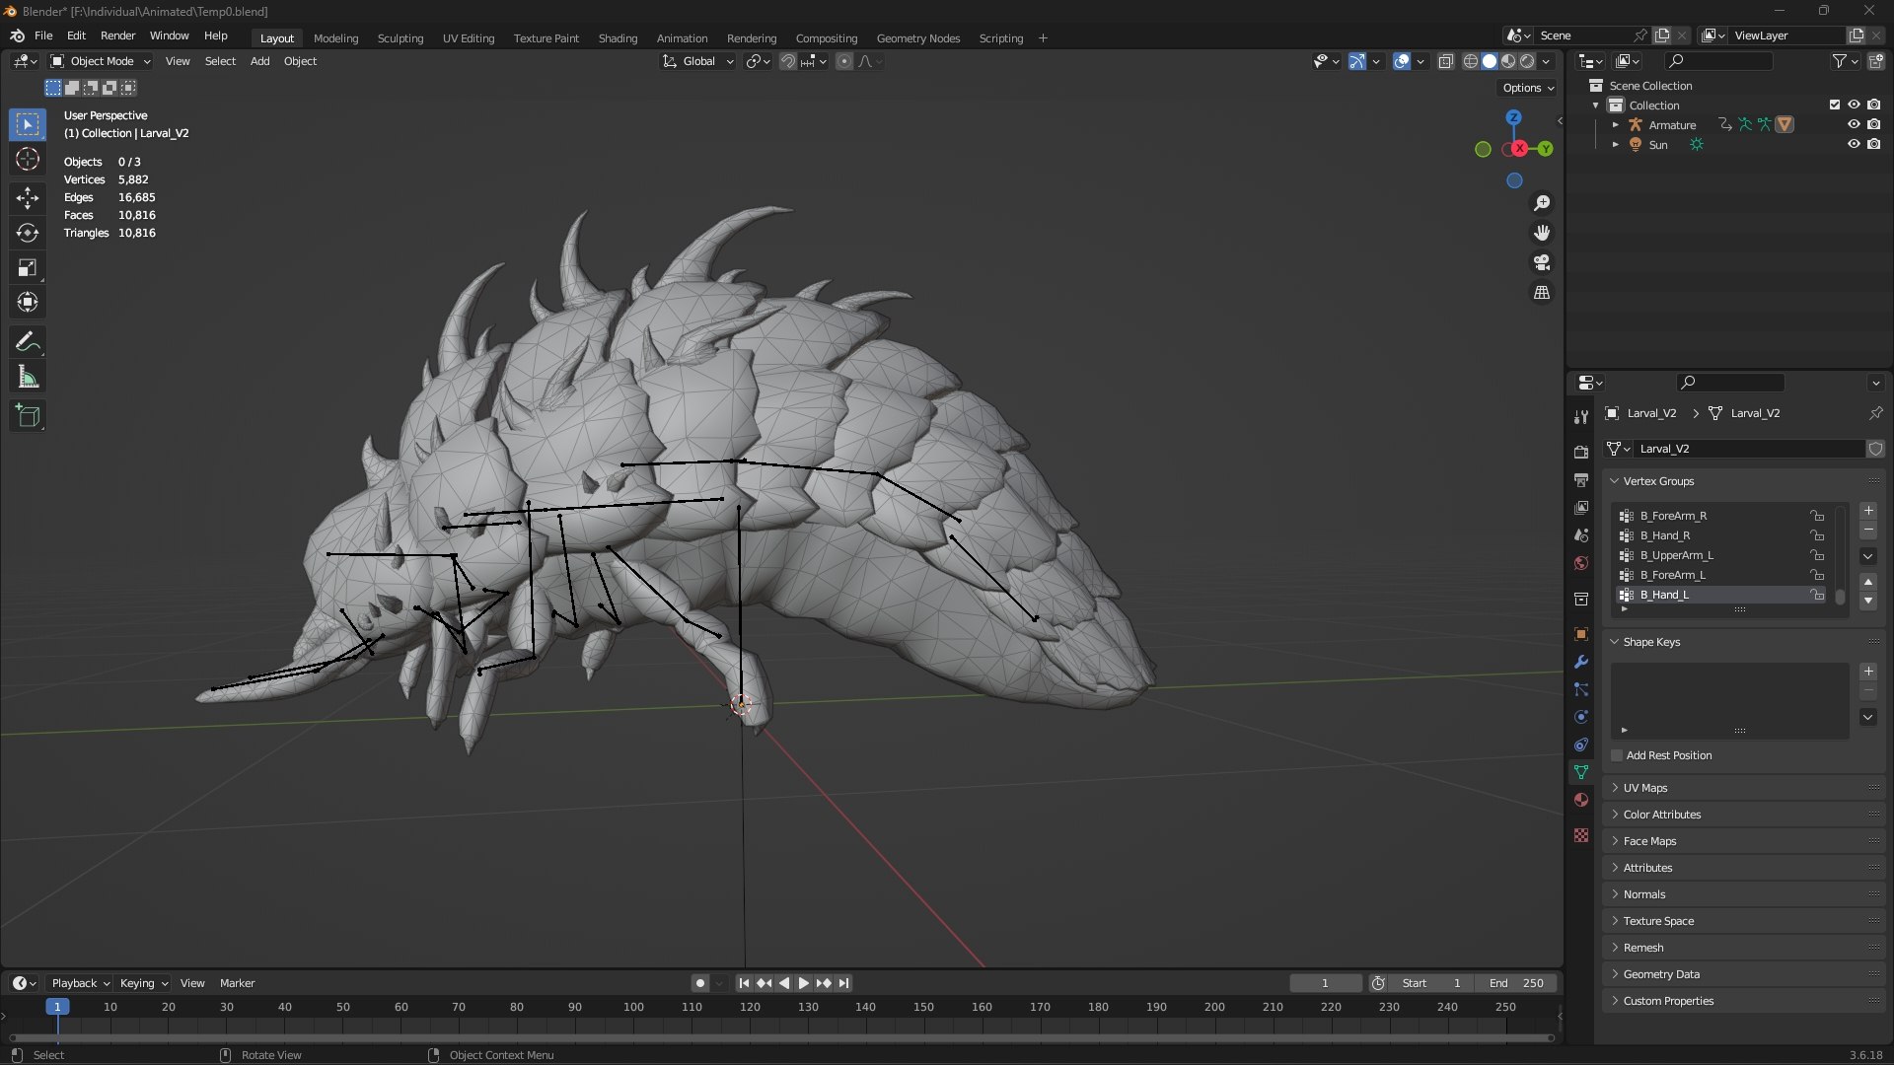Move vertex group up arrow
Viewport: 1894px width, 1065px height.
coord(1868,583)
